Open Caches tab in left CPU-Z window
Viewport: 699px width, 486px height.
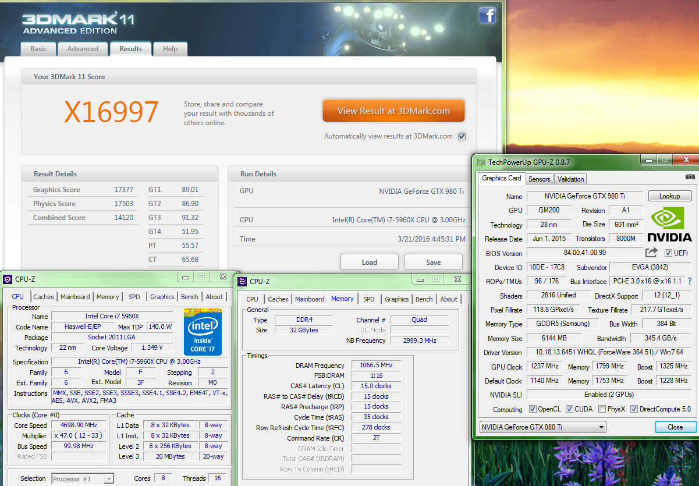click(x=44, y=297)
